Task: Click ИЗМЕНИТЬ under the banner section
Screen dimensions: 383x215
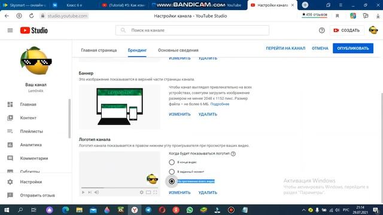Action: coord(180,114)
